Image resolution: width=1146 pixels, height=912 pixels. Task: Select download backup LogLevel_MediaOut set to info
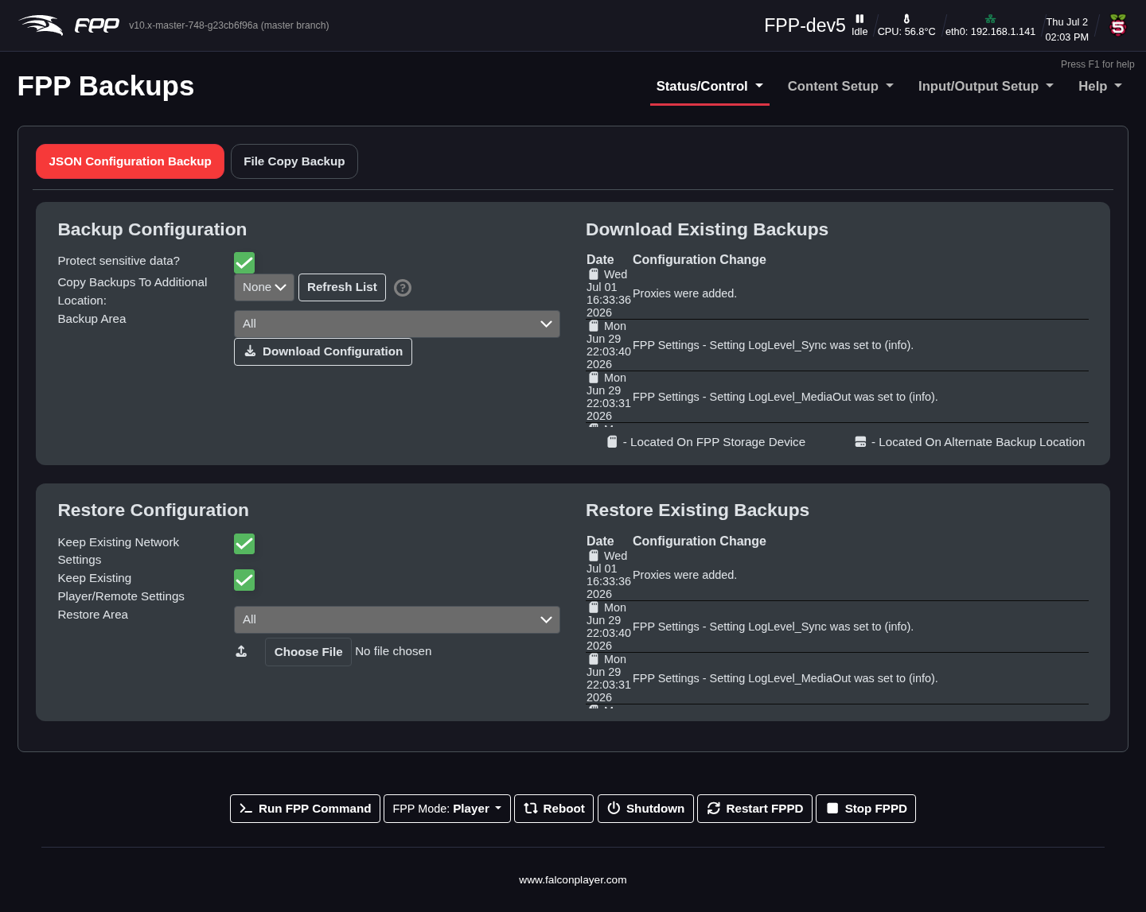click(x=837, y=397)
